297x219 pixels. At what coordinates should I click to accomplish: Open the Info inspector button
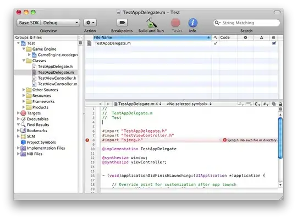tap(193, 23)
